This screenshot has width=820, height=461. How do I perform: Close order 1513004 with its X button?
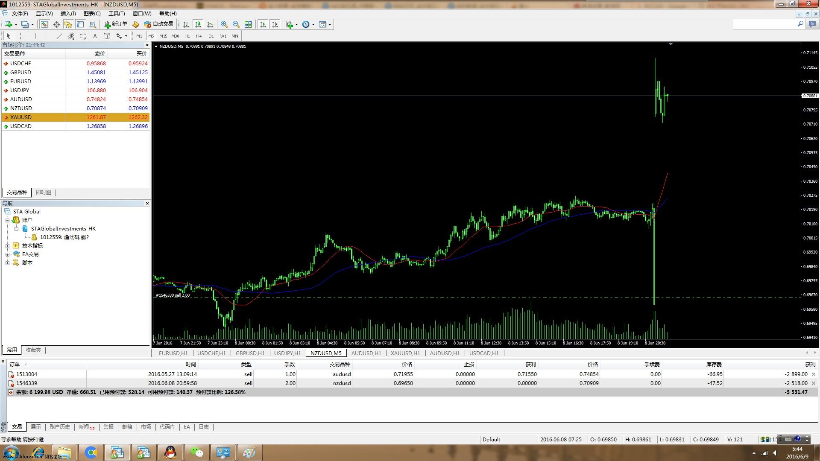(x=814, y=374)
